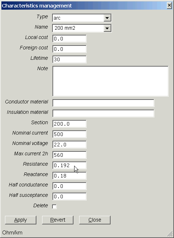Click the Reactance input field
Viewport: 174px width, 238px height.
70,176
